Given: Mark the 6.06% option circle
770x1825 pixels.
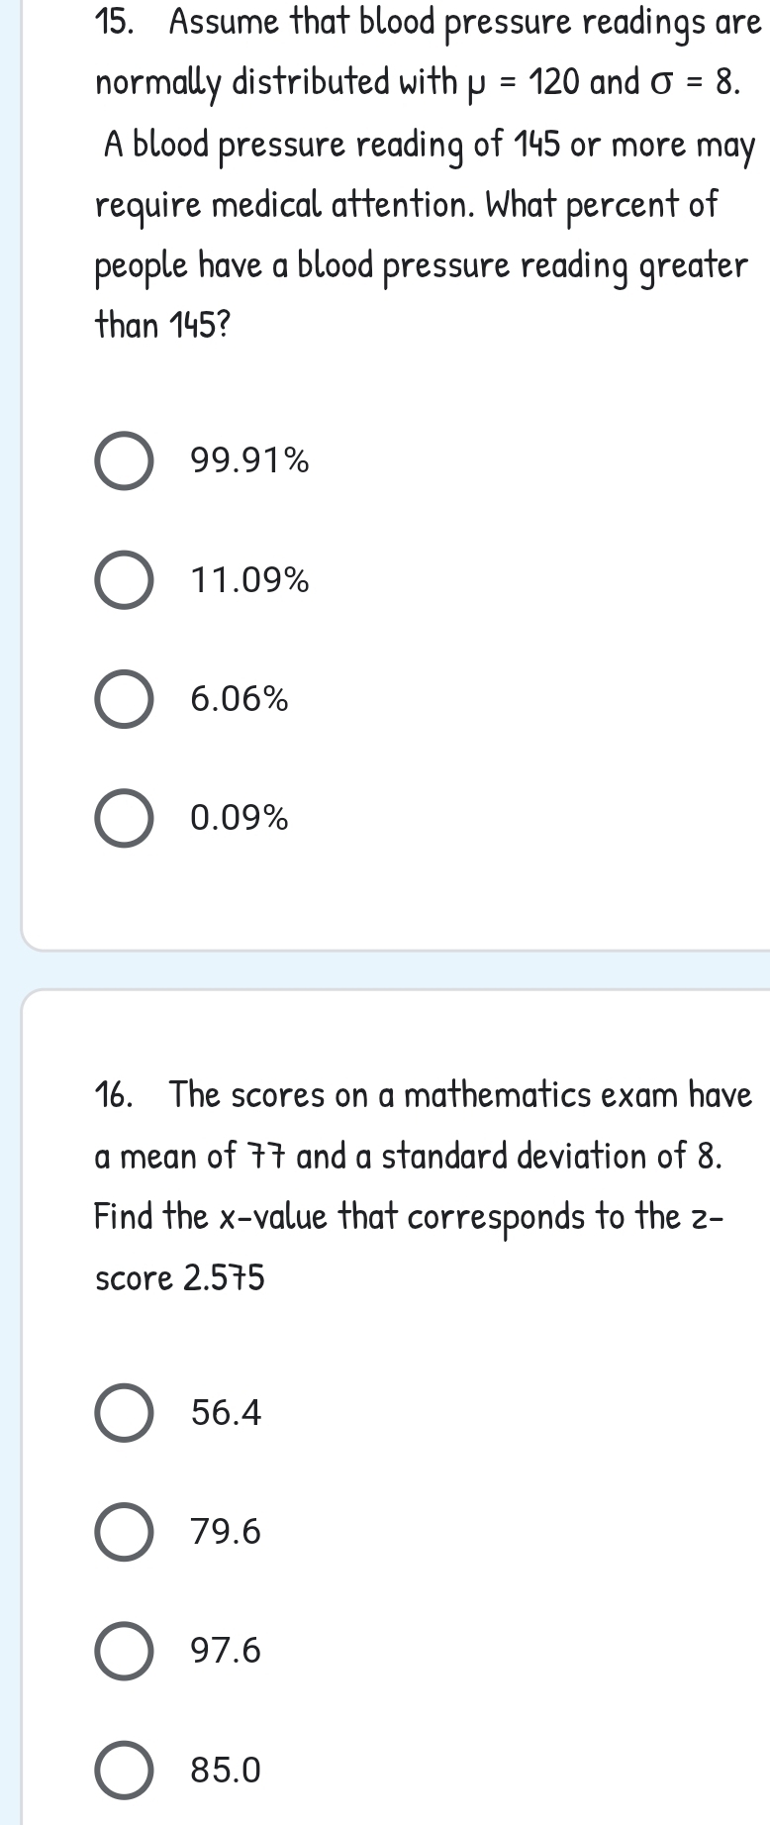Looking at the screenshot, I should pyautogui.click(x=124, y=699).
